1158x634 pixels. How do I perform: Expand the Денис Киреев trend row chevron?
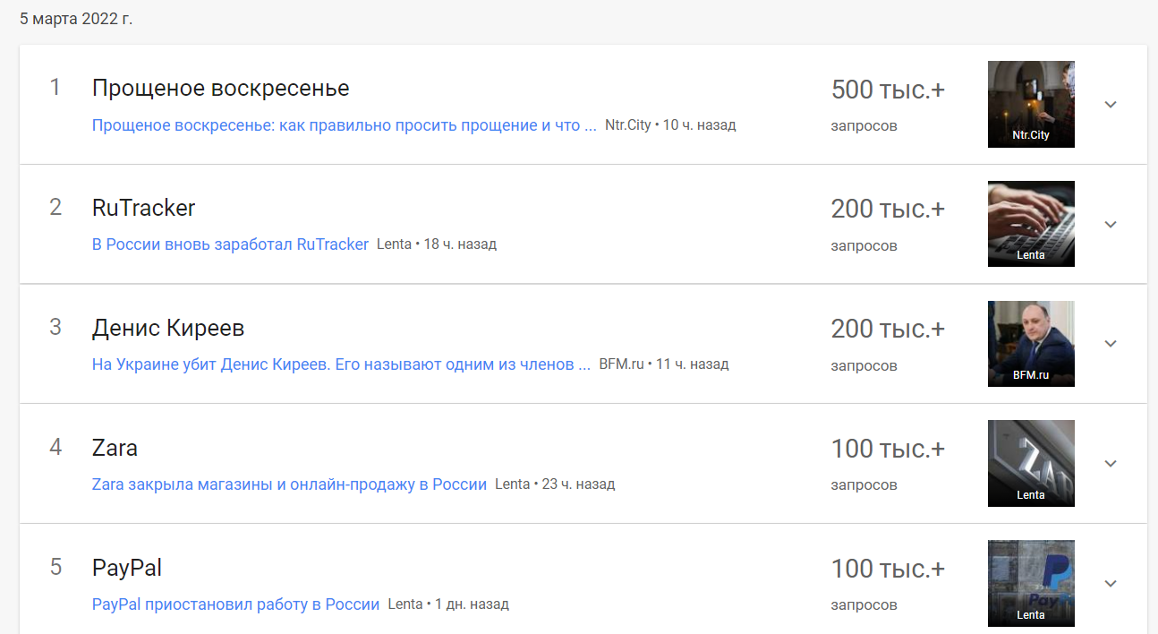click(x=1111, y=344)
